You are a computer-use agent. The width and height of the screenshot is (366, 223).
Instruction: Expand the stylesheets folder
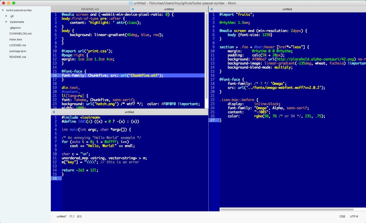pos(6,22)
